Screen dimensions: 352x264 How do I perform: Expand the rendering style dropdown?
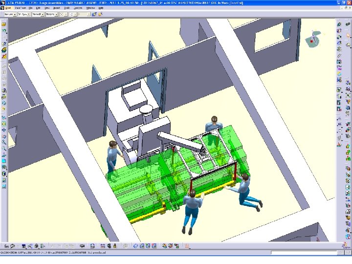pyautogui.click(x=75, y=14)
